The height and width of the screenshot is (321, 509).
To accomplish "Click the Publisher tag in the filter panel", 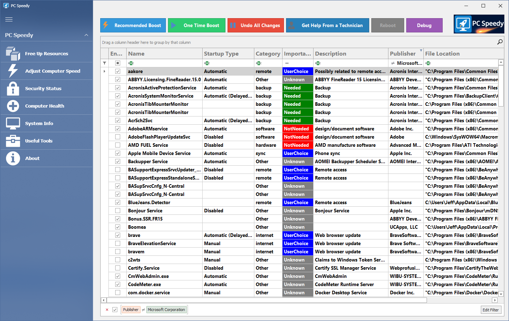I will tap(131, 310).
